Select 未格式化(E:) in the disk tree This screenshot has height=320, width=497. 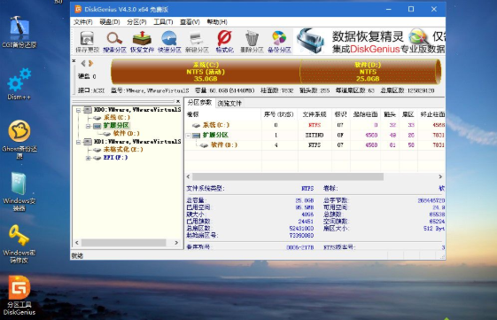click(x=123, y=150)
